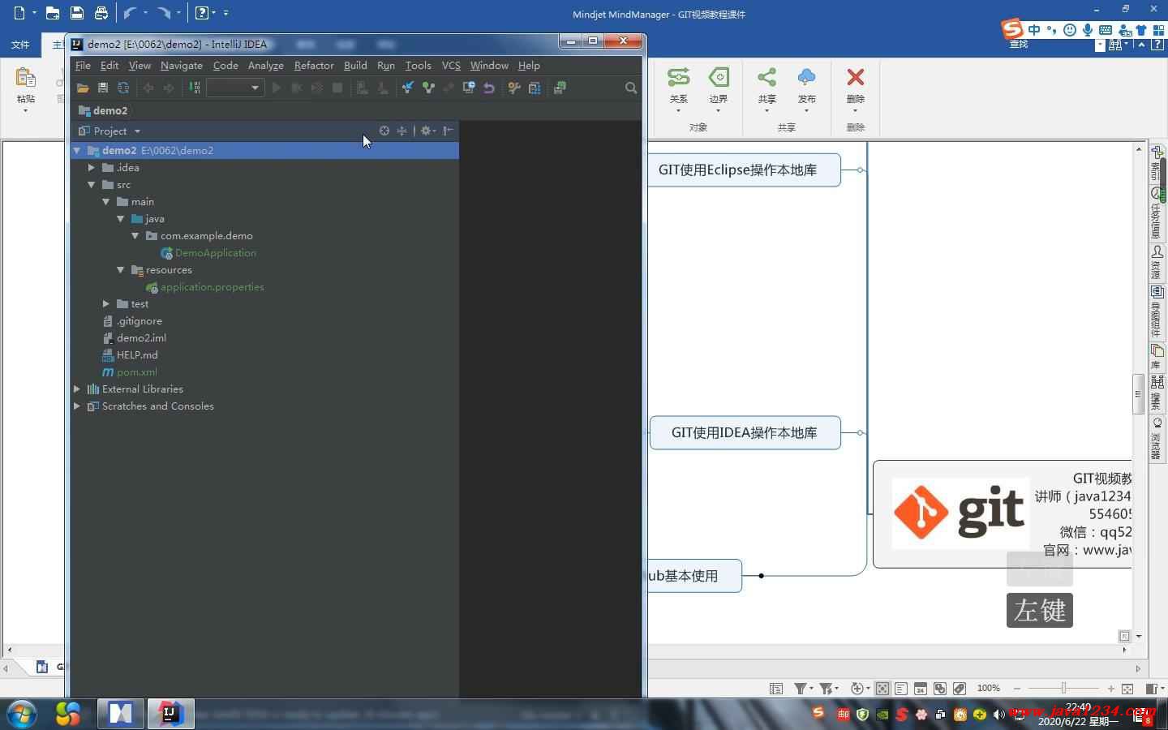Screen dimensions: 1168x730
Task: Click the Fit Map icon in MindManager status bar
Action: click(1127, 689)
